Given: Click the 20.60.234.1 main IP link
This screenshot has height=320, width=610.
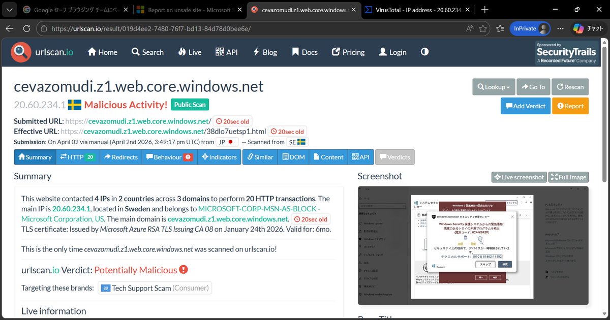Looking at the screenshot, I should (71, 209).
